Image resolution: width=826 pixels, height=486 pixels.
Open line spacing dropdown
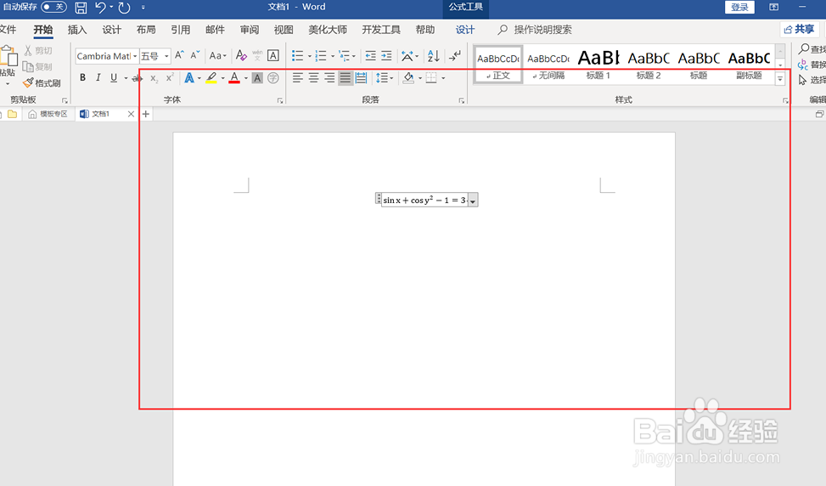pos(385,78)
